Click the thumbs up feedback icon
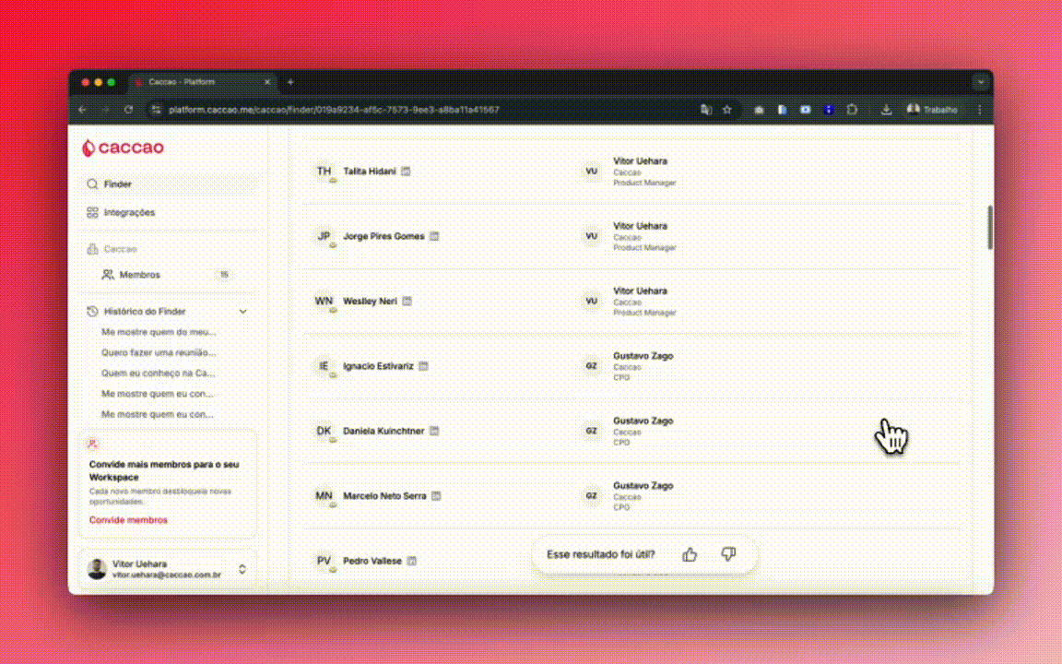This screenshot has width=1062, height=664. click(x=690, y=554)
